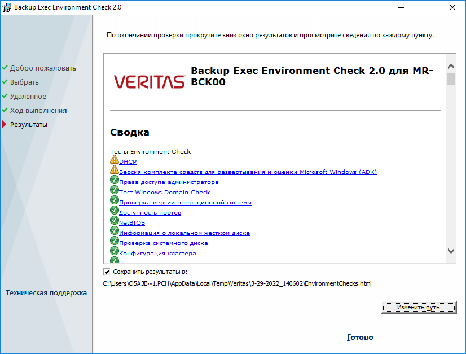Open the Права доступа администратора link

click(x=169, y=182)
